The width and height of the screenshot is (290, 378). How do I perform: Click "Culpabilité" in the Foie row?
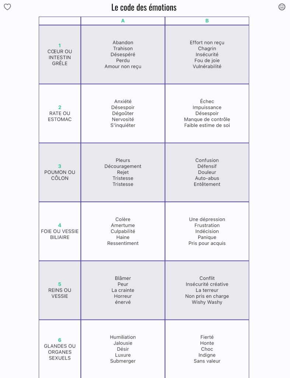123,231
